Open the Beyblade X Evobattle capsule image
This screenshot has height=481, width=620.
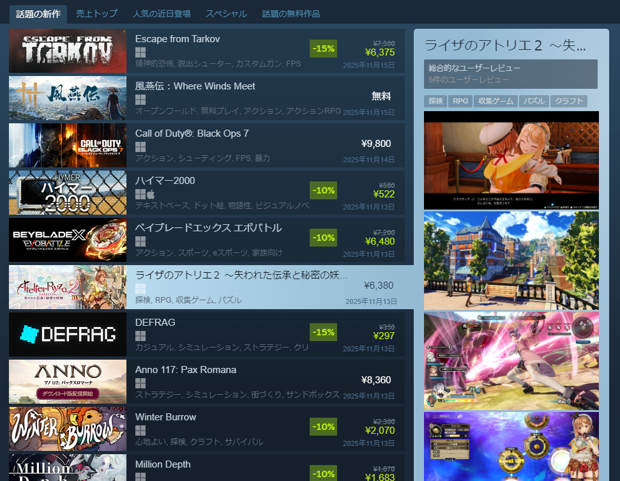pos(68,240)
